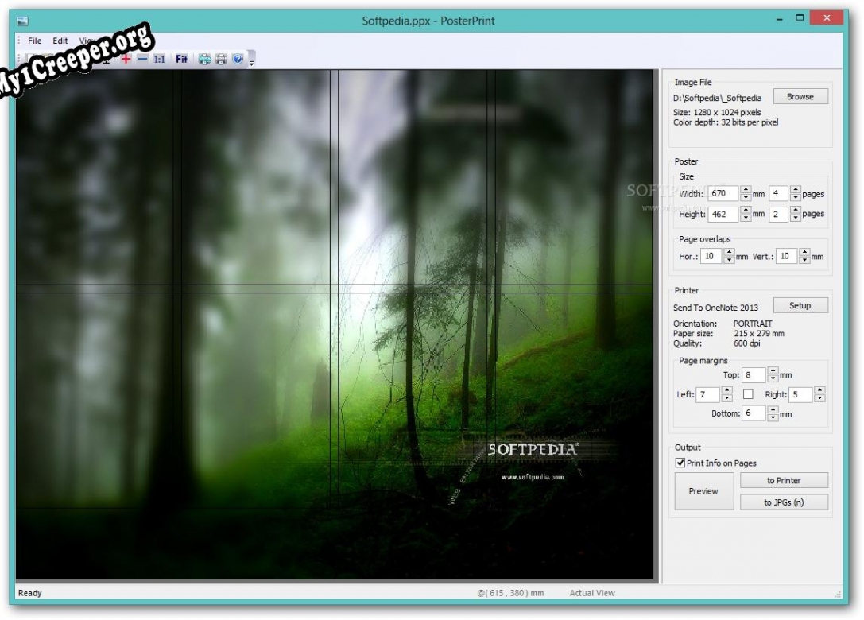864x620 pixels.
Task: Click the Browse button for image file
Action: (x=800, y=97)
